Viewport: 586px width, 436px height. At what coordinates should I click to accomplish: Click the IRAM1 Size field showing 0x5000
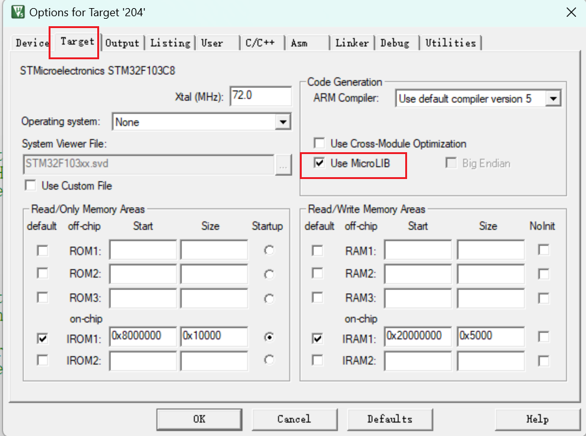pos(491,337)
